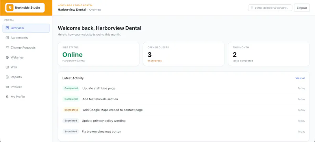Click Today date in checkout button row
This screenshot has height=142, width=315.
pos(301,131)
